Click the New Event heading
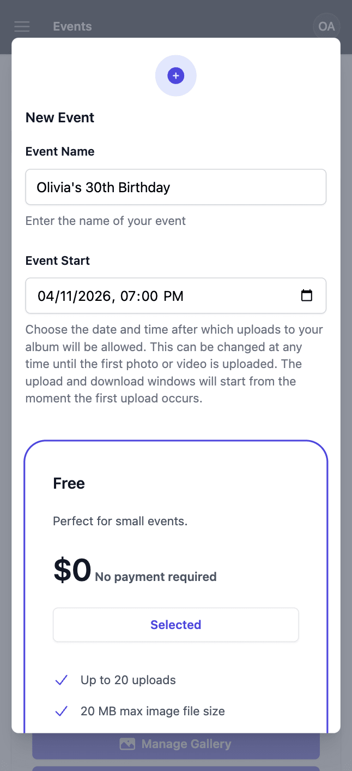Viewport: 352px width, 771px height. coord(60,117)
